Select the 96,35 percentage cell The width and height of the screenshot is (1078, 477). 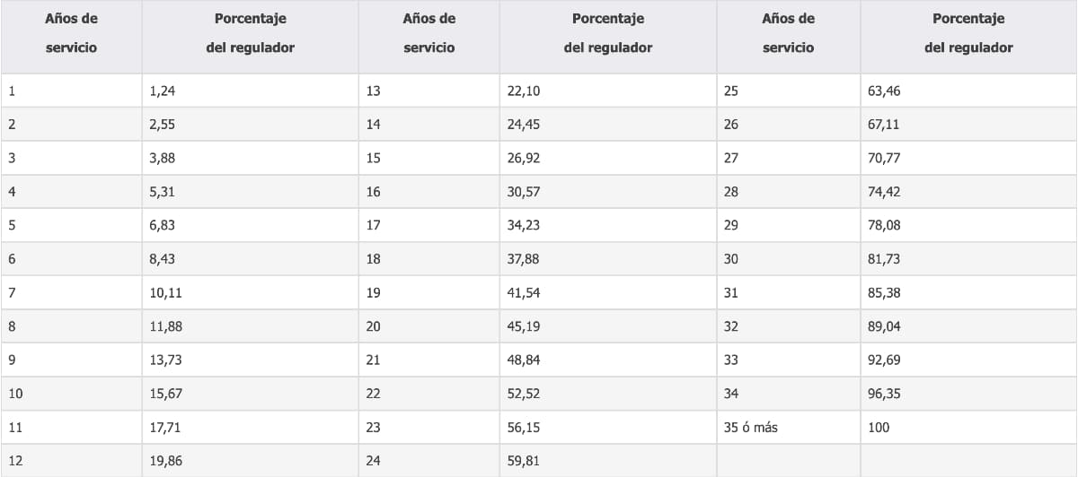(x=884, y=394)
